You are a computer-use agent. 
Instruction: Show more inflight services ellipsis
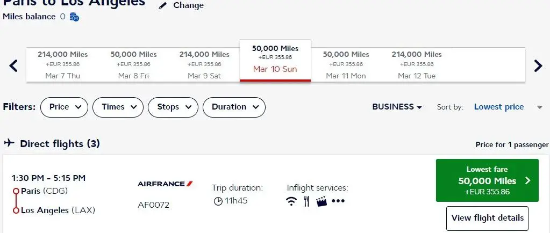pyautogui.click(x=338, y=201)
